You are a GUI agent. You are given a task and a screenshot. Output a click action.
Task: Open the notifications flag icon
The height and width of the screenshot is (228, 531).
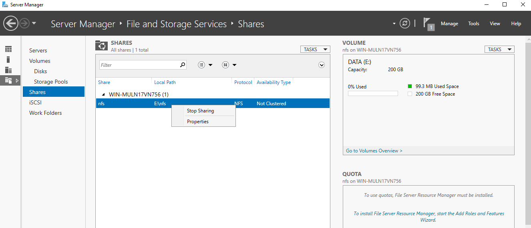428,24
